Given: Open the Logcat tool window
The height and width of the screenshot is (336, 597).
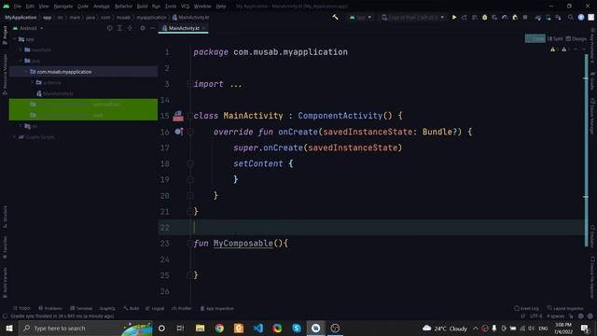Looking at the screenshot, I should click(155, 308).
